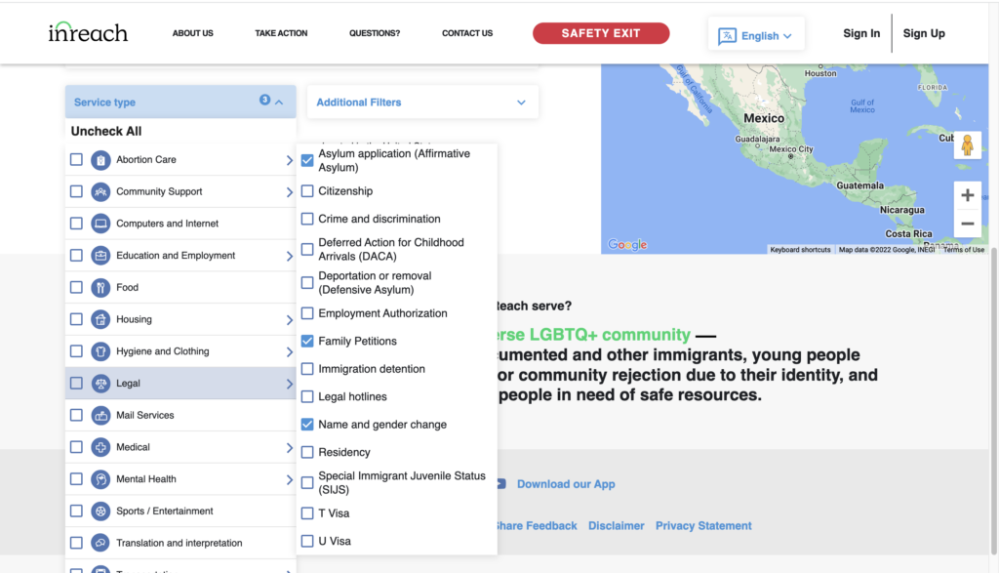999x573 pixels.
Task: Check the U Visa checkbox
Action: click(307, 541)
